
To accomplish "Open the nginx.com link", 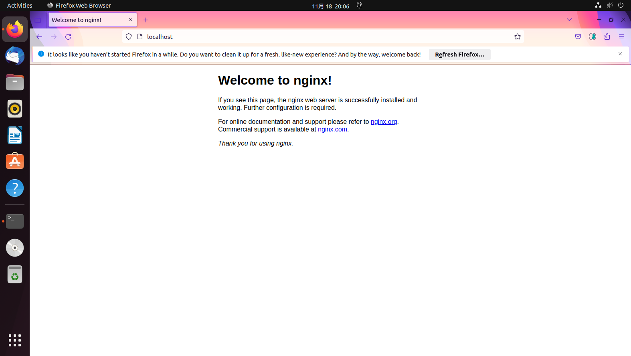I will pyautogui.click(x=332, y=129).
